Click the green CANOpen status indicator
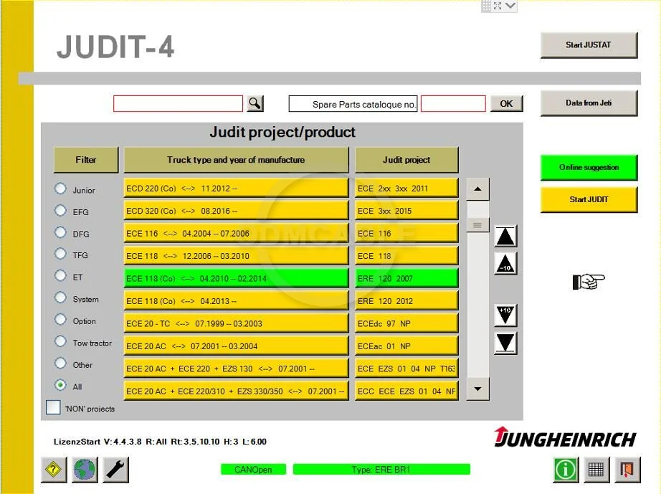This screenshot has height=494, width=661. click(x=253, y=469)
